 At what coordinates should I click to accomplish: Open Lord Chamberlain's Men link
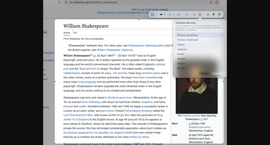click(78, 115)
